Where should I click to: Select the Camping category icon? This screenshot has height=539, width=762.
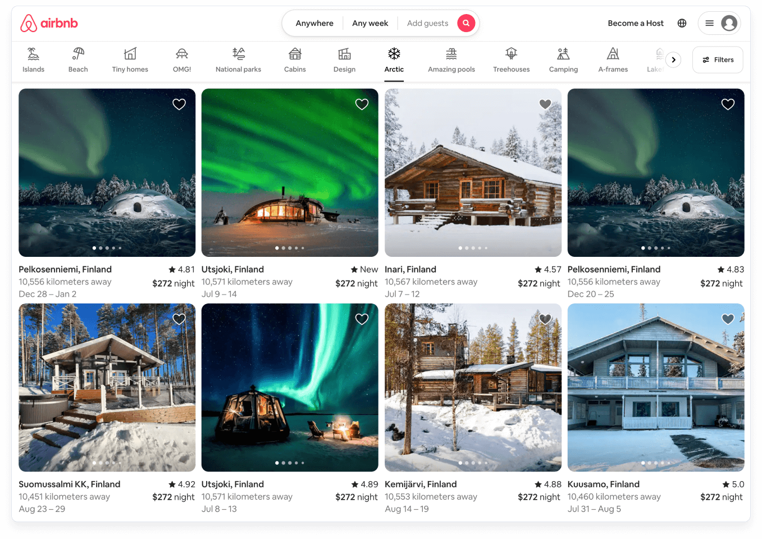[563, 55]
